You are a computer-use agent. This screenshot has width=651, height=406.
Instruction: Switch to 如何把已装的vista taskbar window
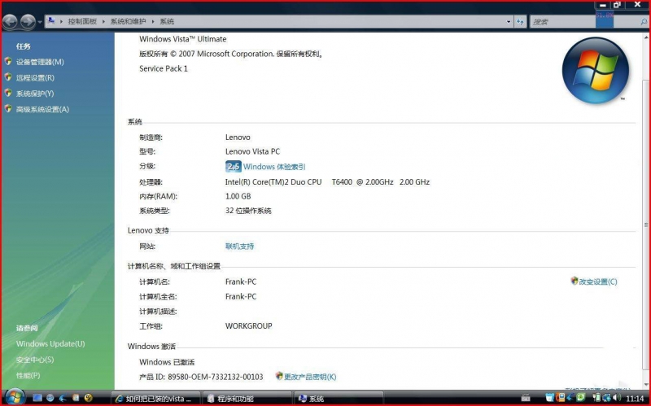click(155, 399)
